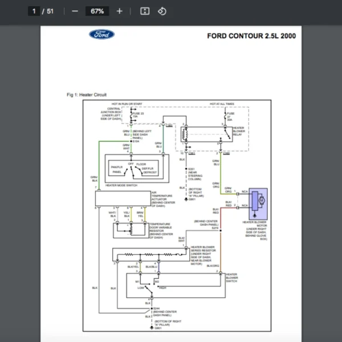Click the fit to page icon
This screenshot has height=342, width=342.
pyautogui.click(x=145, y=11)
